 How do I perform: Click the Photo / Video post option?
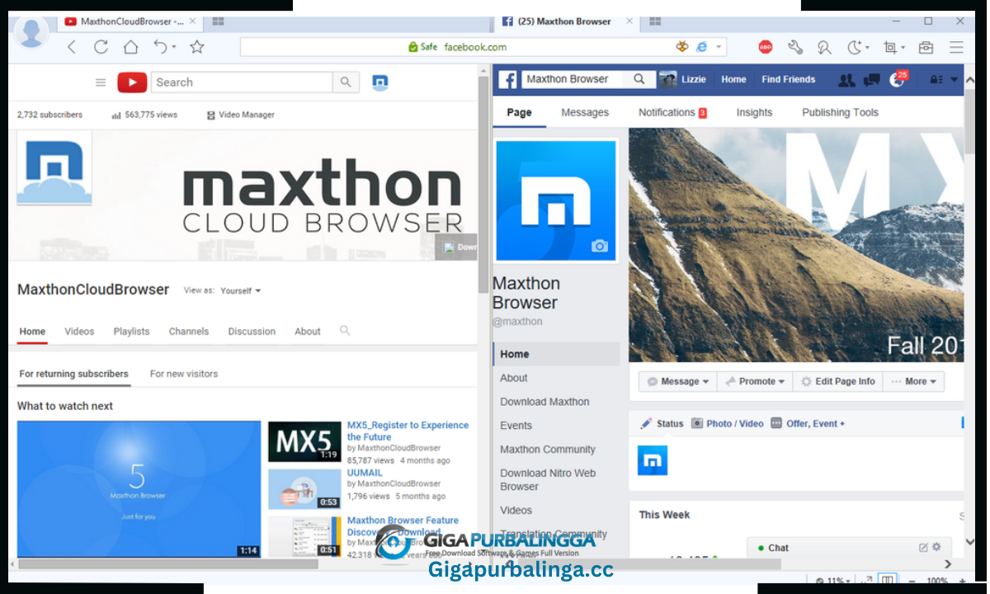(728, 423)
